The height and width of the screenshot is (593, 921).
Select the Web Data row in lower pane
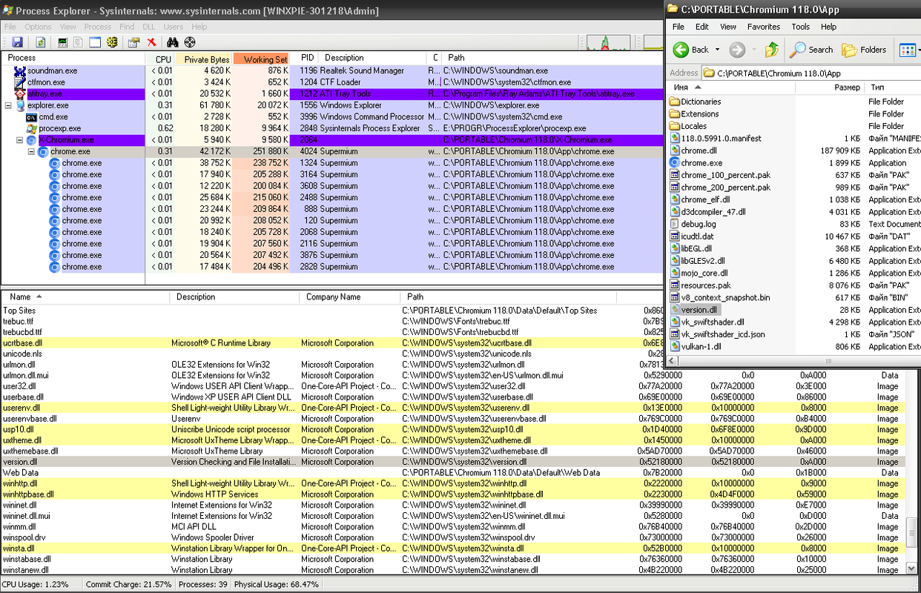[453, 472]
